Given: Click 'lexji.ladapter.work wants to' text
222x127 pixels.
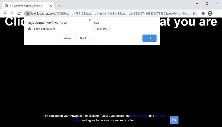Looking at the screenshot, I should 47,23.
